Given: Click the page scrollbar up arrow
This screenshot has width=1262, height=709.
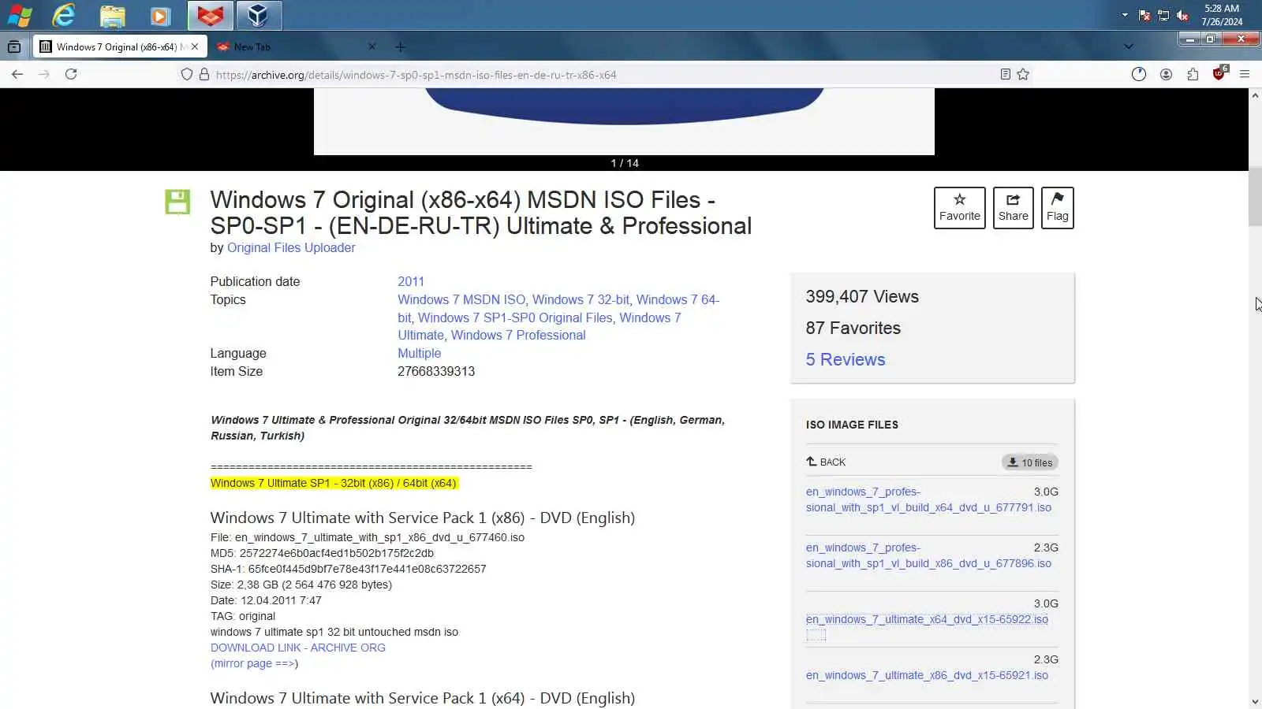Looking at the screenshot, I should (x=1255, y=95).
